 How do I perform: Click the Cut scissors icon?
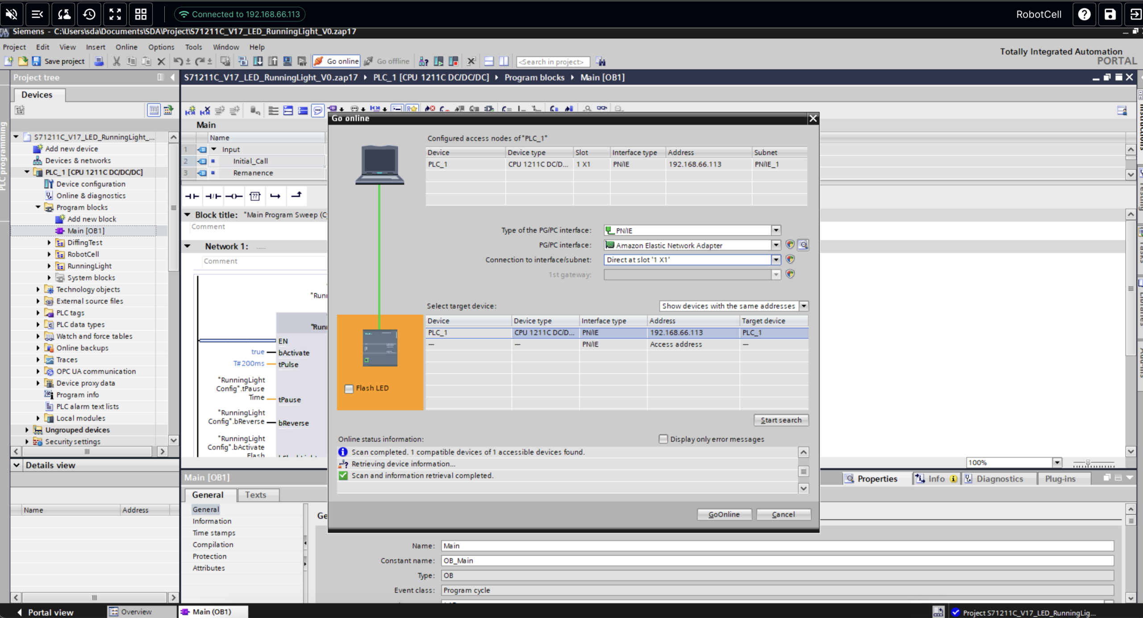(117, 61)
